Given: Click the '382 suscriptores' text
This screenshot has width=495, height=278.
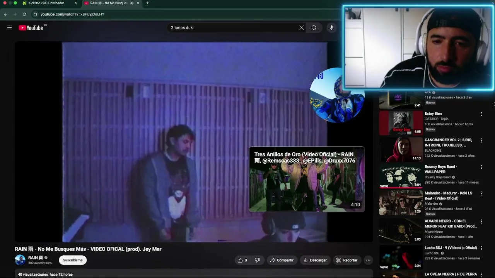Looking at the screenshot, I should tap(40, 263).
